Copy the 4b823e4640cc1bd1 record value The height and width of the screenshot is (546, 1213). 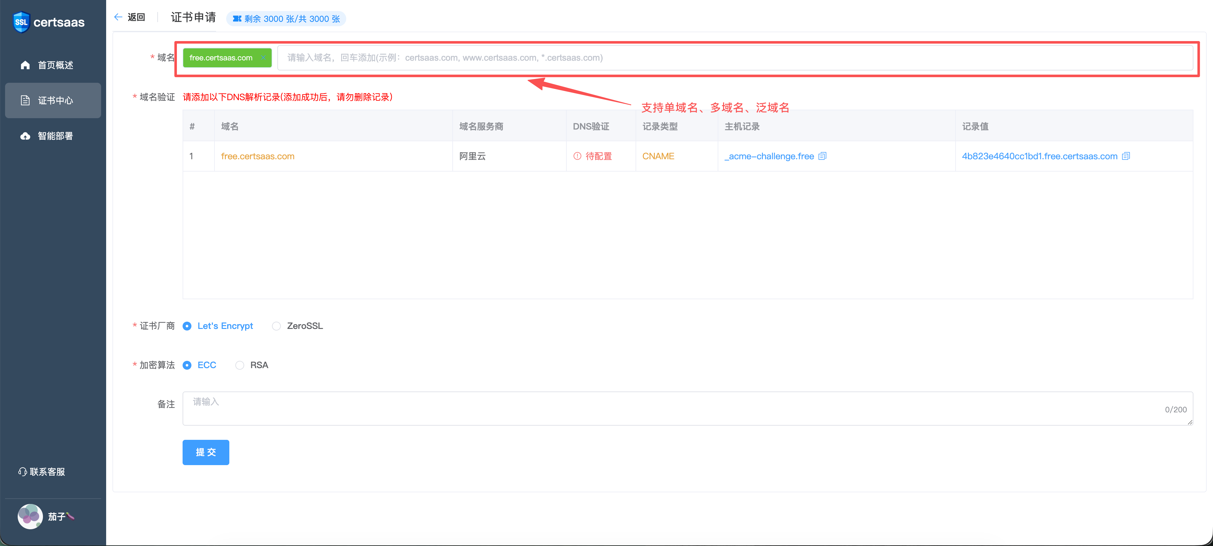tap(1126, 156)
